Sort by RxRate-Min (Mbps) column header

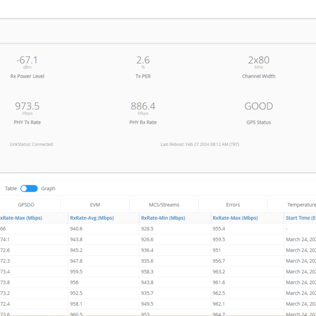tap(162, 218)
